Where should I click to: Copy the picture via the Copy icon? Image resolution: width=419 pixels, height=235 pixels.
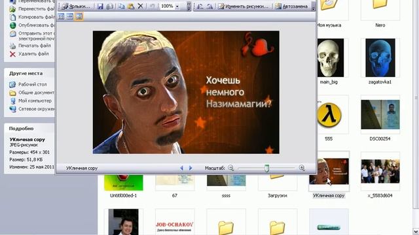point(122,6)
